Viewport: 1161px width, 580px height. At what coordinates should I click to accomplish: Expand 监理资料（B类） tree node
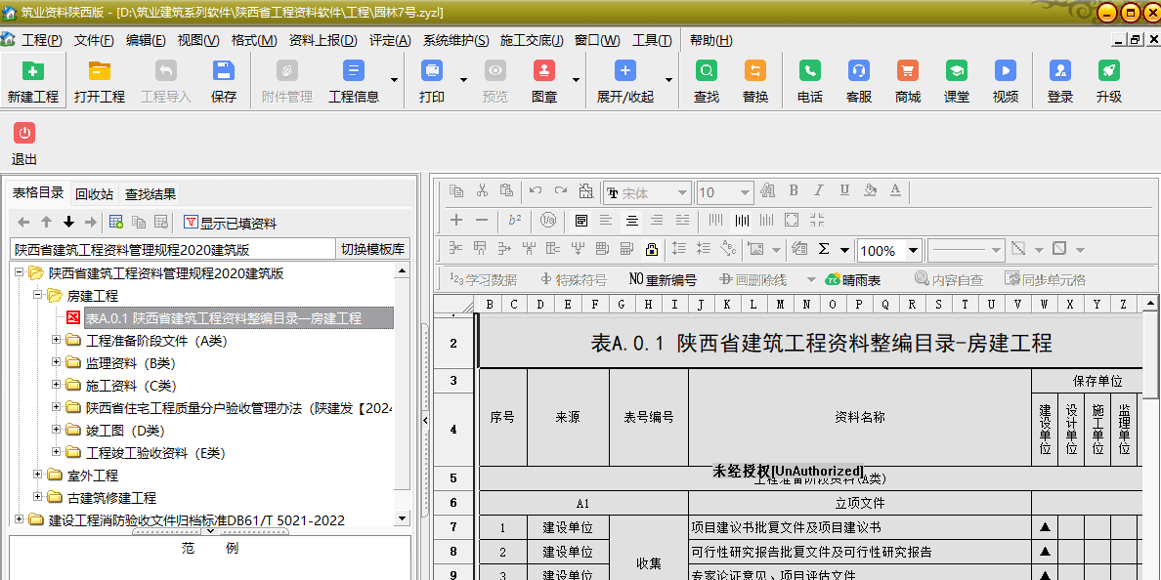coord(57,363)
